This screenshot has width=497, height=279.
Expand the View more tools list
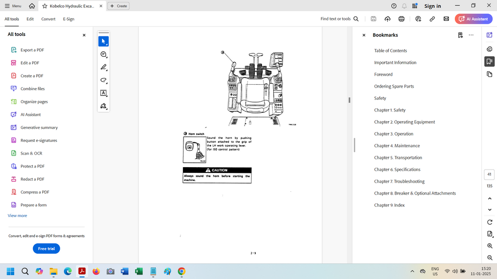point(17,216)
